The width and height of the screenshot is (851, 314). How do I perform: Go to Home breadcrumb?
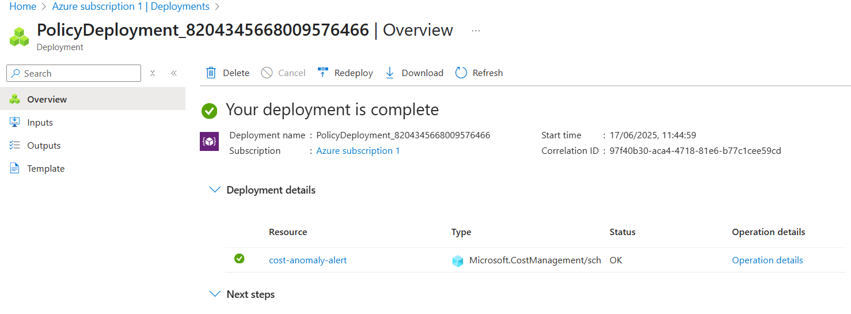pyautogui.click(x=22, y=6)
